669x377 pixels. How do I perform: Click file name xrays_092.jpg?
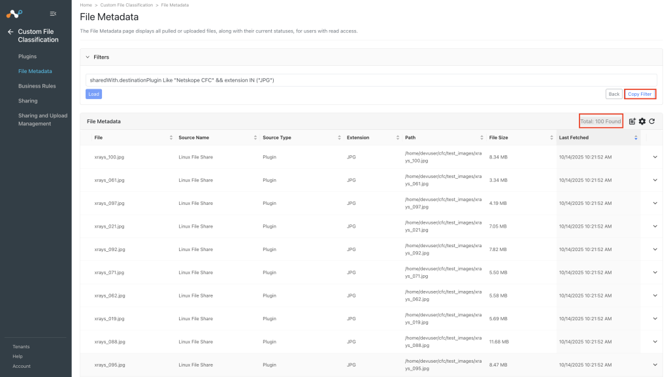(110, 249)
